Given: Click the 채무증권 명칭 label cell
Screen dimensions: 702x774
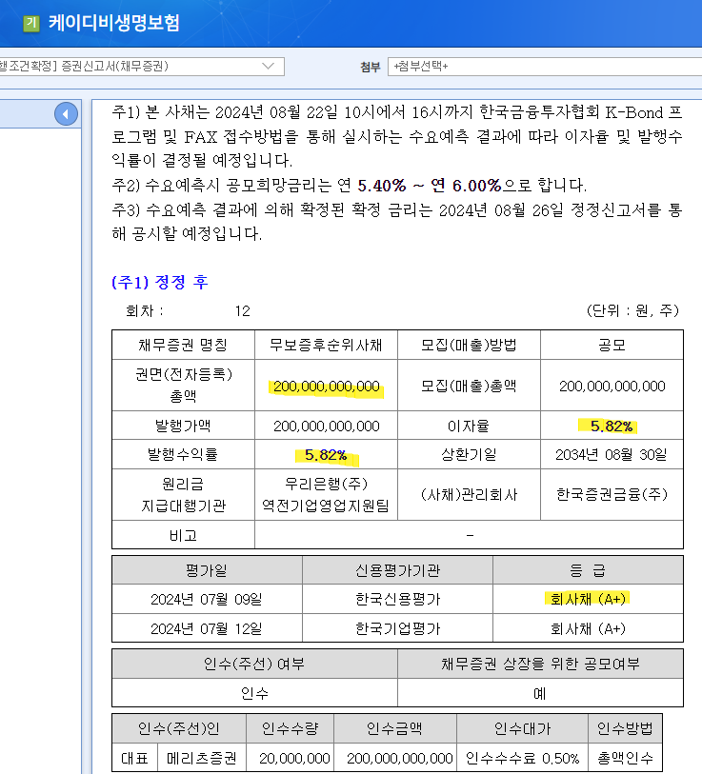Looking at the screenshot, I should pyautogui.click(x=183, y=345).
